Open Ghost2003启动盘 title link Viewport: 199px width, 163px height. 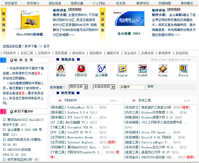[x=30, y=34]
